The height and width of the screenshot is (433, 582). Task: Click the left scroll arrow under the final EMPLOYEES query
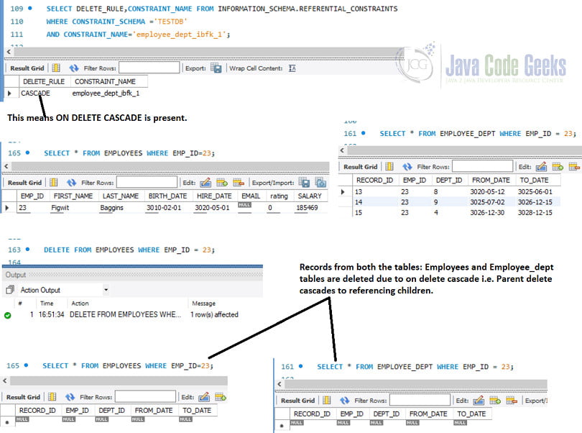pos(5,380)
